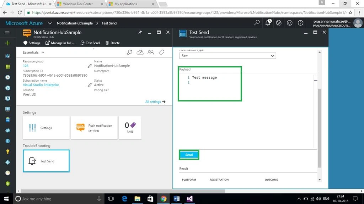Open portal settings gear icon
This screenshot has height=204, width=364.
(279, 23)
